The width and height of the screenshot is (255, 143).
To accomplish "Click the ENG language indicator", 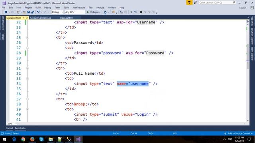I will 230,139.
